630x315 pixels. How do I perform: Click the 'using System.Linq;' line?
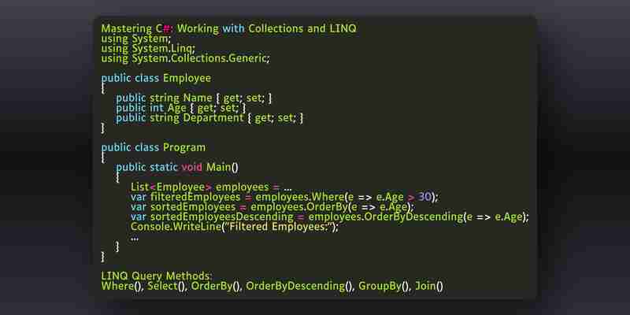148,49
